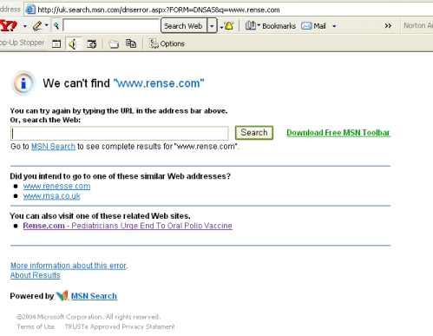The height and width of the screenshot is (336, 433).
Task: Click the Pop-Up Stopper blocked window icon
Action: (56, 44)
